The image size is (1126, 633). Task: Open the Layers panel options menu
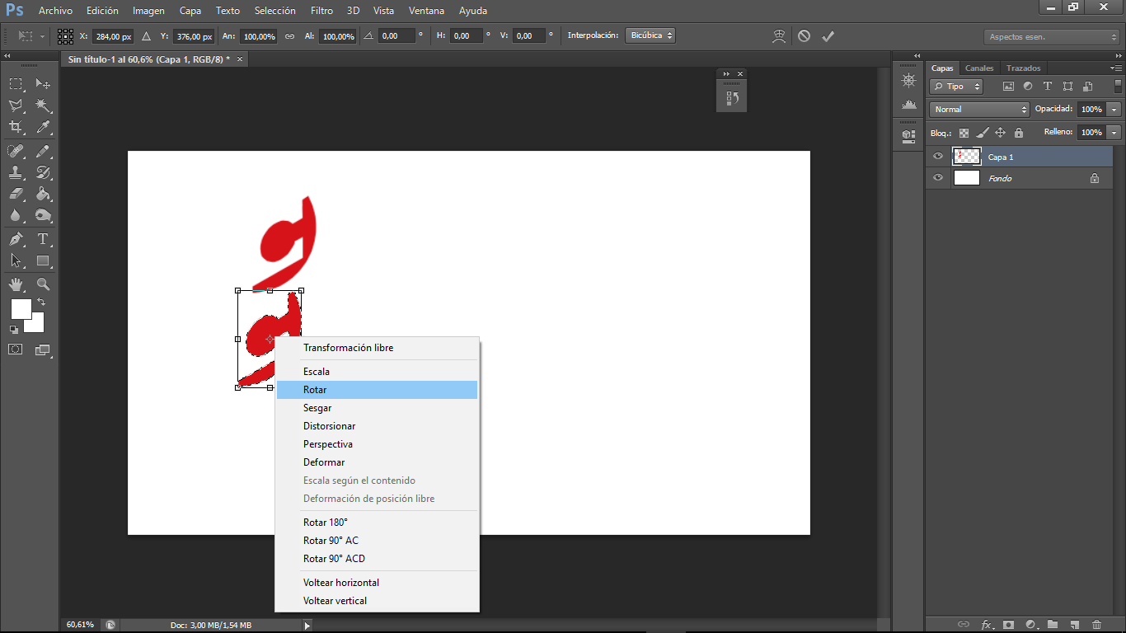pyautogui.click(x=1115, y=68)
